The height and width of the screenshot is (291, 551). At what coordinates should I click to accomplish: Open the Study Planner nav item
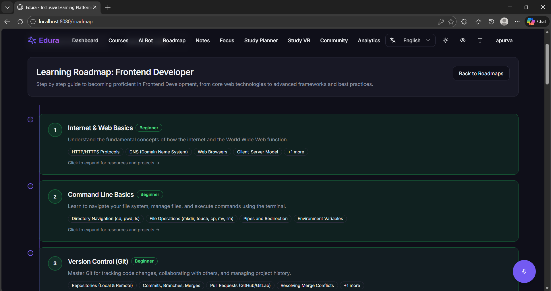coord(261,41)
